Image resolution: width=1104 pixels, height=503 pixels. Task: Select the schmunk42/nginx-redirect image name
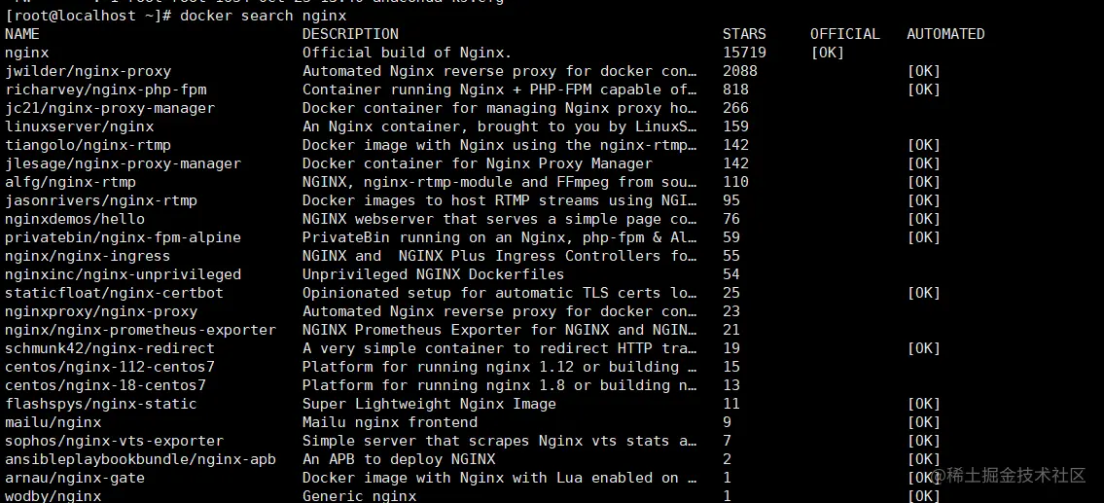(110, 348)
